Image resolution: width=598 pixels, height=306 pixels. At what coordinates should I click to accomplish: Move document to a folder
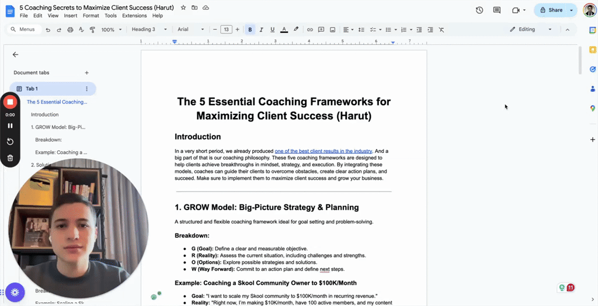tap(194, 8)
